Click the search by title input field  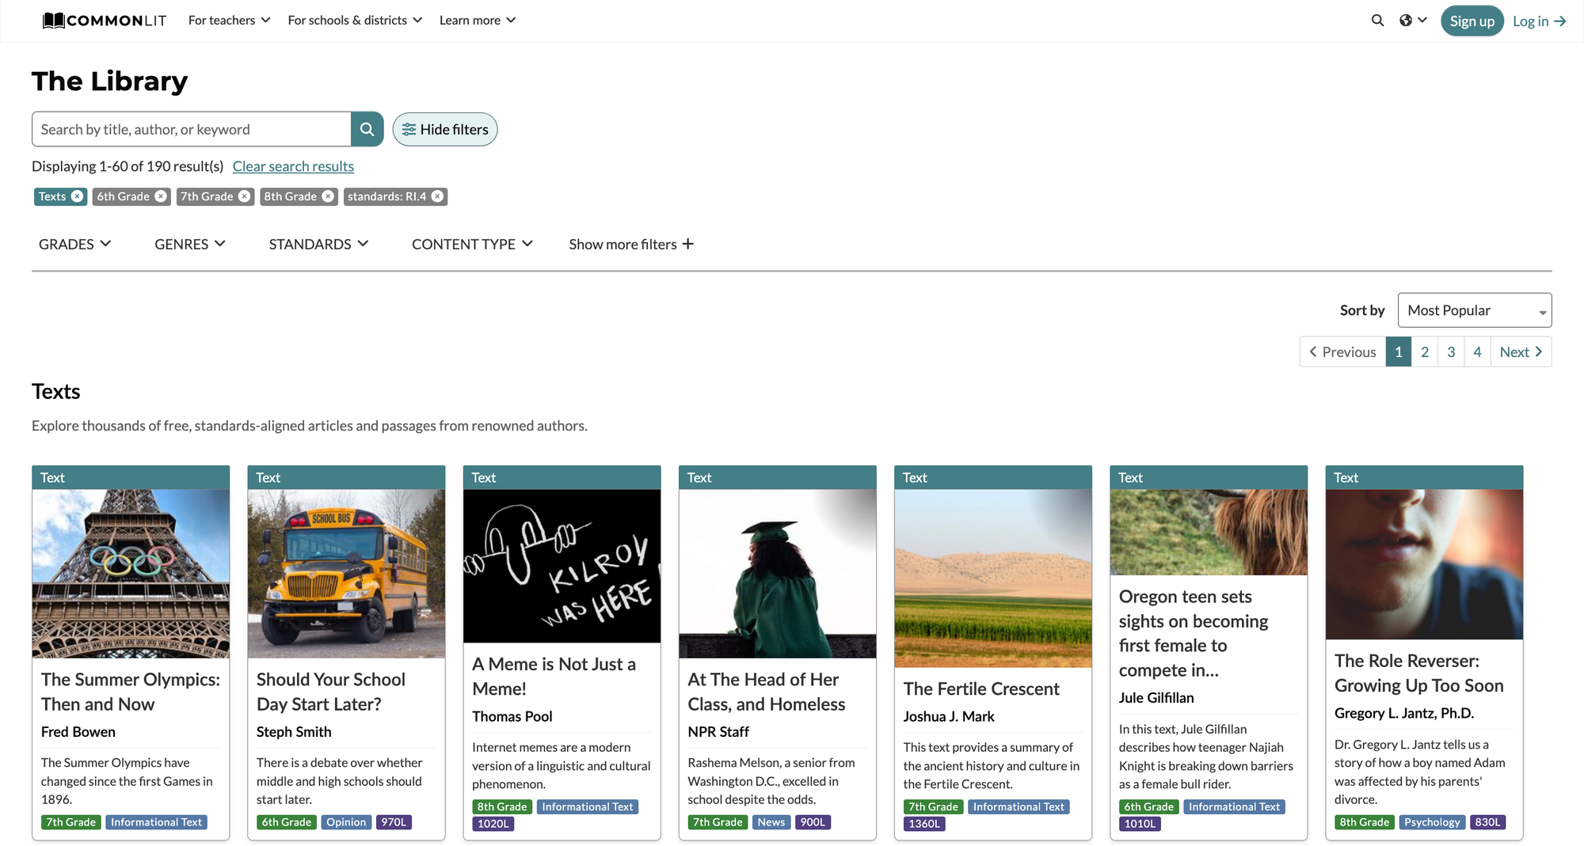point(192,129)
